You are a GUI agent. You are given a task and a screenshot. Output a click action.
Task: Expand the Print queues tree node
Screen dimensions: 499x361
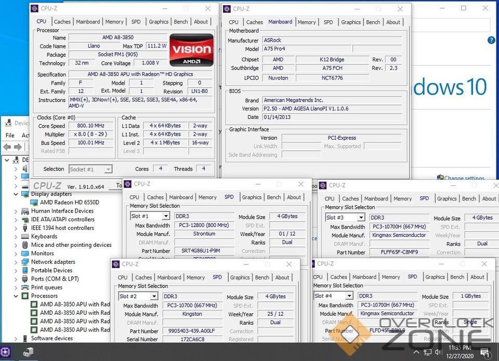16,288
